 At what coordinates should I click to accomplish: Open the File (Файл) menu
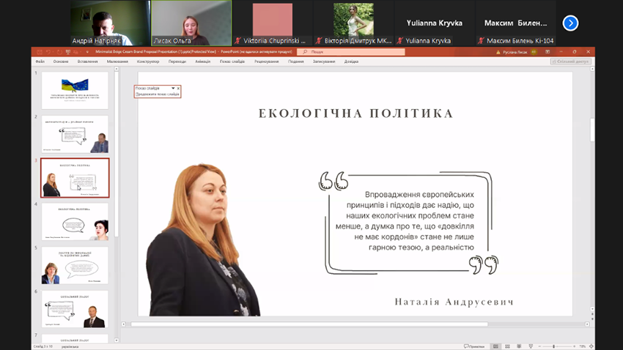tap(40, 62)
